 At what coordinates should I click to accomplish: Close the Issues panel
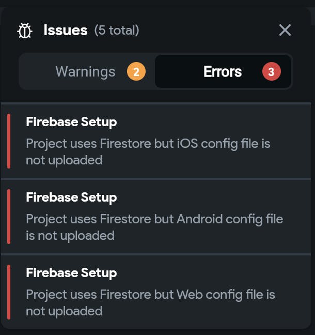285,30
